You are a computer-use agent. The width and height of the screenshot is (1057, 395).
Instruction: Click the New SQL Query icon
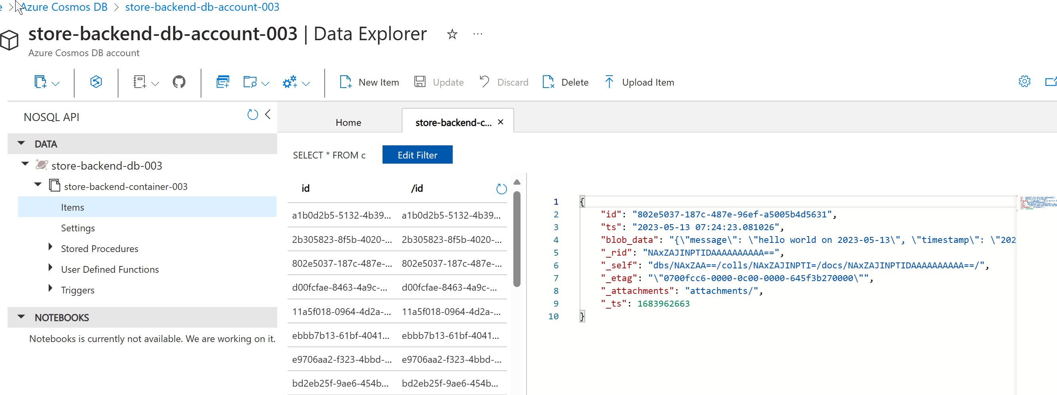click(223, 82)
